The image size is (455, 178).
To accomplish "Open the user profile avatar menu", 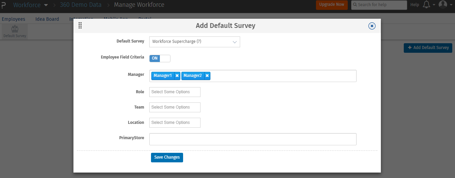I will [x=443, y=4].
